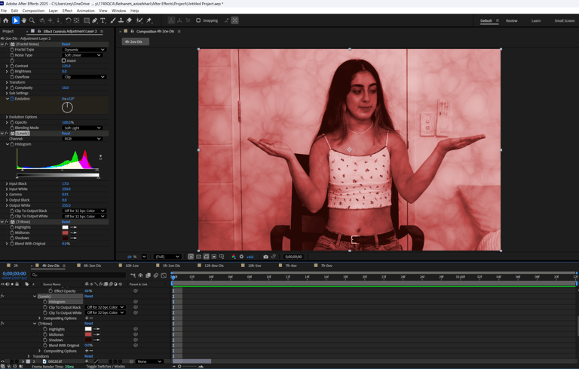
Task: Click the timeline frame blending icon
Action: pyautogui.click(x=149, y=275)
